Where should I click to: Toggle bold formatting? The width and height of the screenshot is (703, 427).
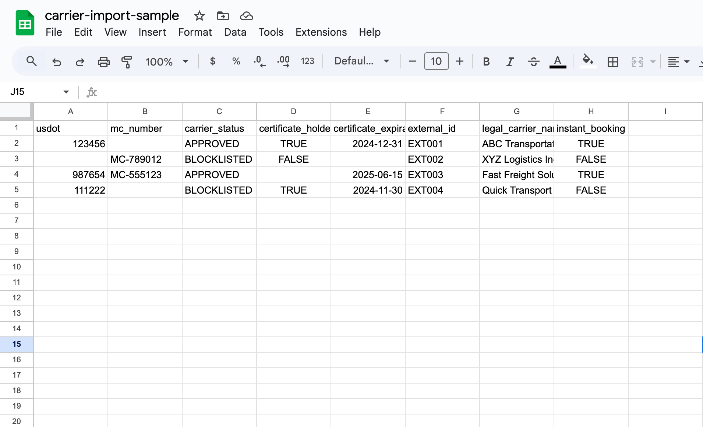click(x=485, y=61)
